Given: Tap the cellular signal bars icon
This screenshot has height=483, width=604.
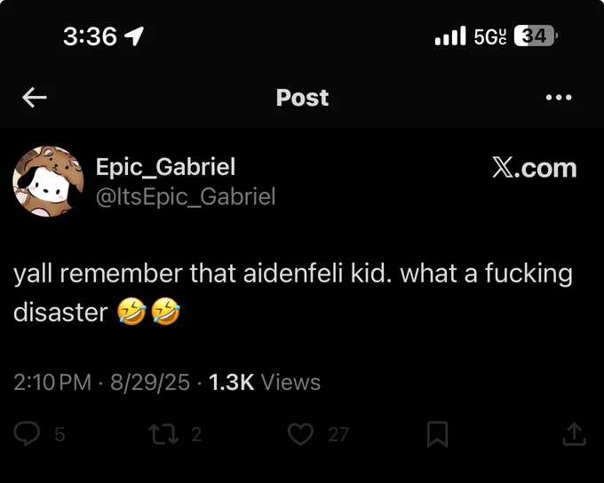Looking at the screenshot, I should pyautogui.click(x=450, y=36).
